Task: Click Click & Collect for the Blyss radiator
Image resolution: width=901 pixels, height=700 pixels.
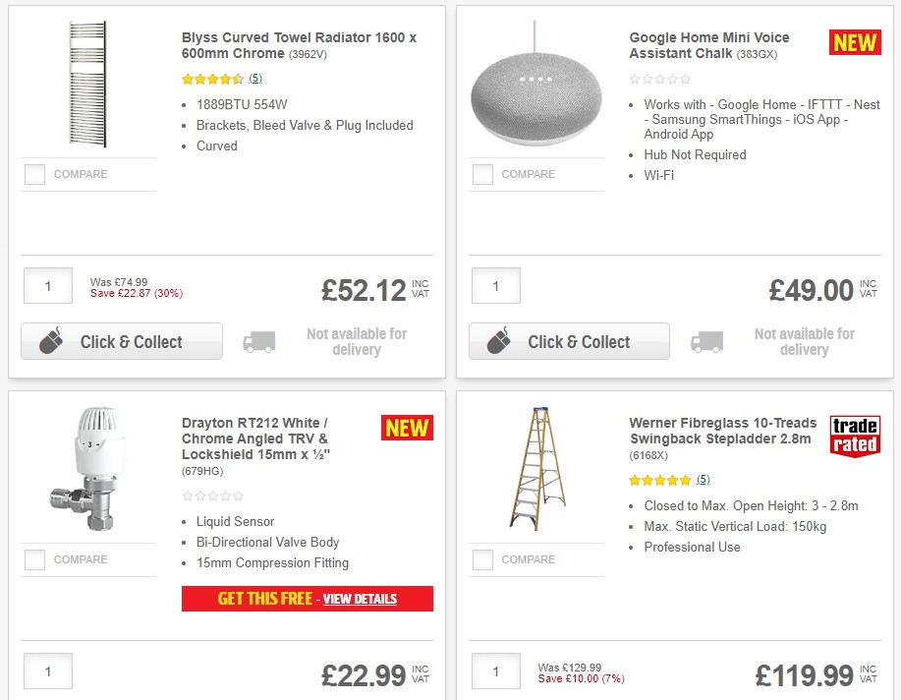Action: point(121,341)
